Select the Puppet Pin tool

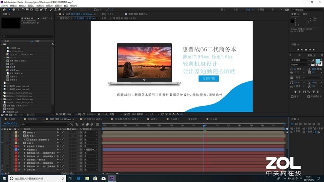70,10
